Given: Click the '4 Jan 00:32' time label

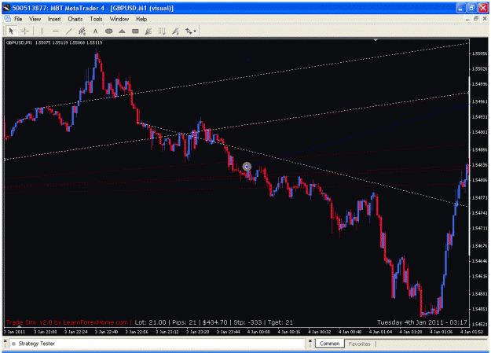Looking at the screenshot, I should [320, 332].
